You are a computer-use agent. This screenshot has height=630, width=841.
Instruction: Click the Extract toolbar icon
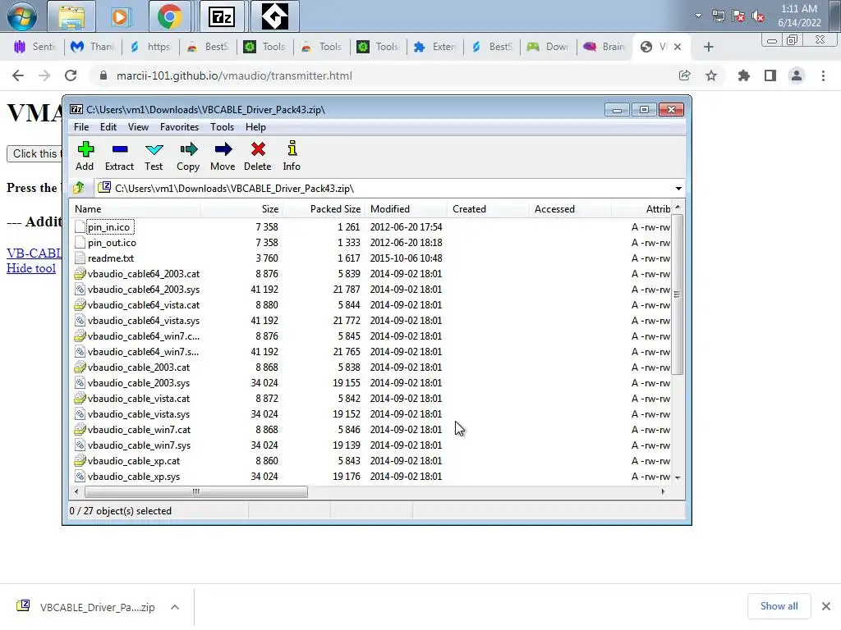click(x=120, y=155)
